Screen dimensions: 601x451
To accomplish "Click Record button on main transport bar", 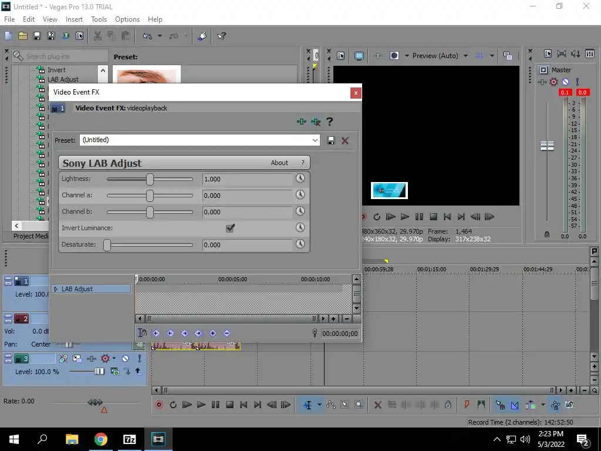I will coord(158,405).
